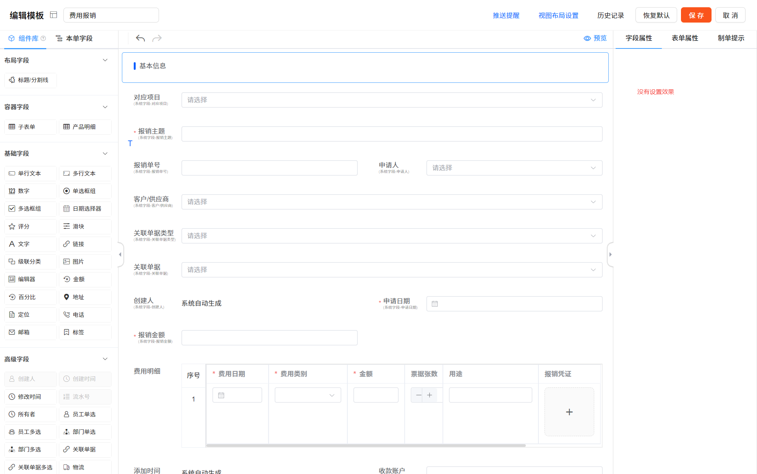
Task: Click the preview eye icon
Action: [587, 38]
